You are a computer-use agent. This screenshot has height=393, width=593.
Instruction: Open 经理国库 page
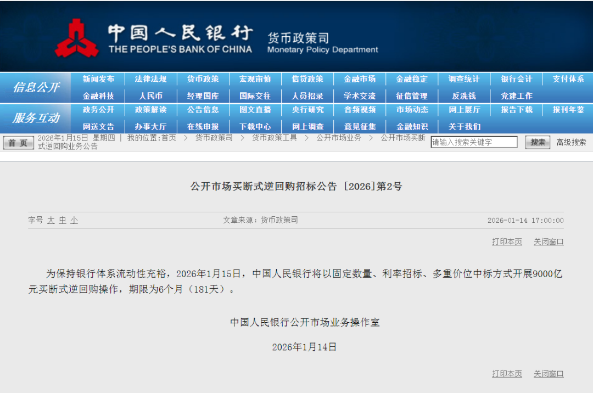pyautogui.click(x=203, y=96)
